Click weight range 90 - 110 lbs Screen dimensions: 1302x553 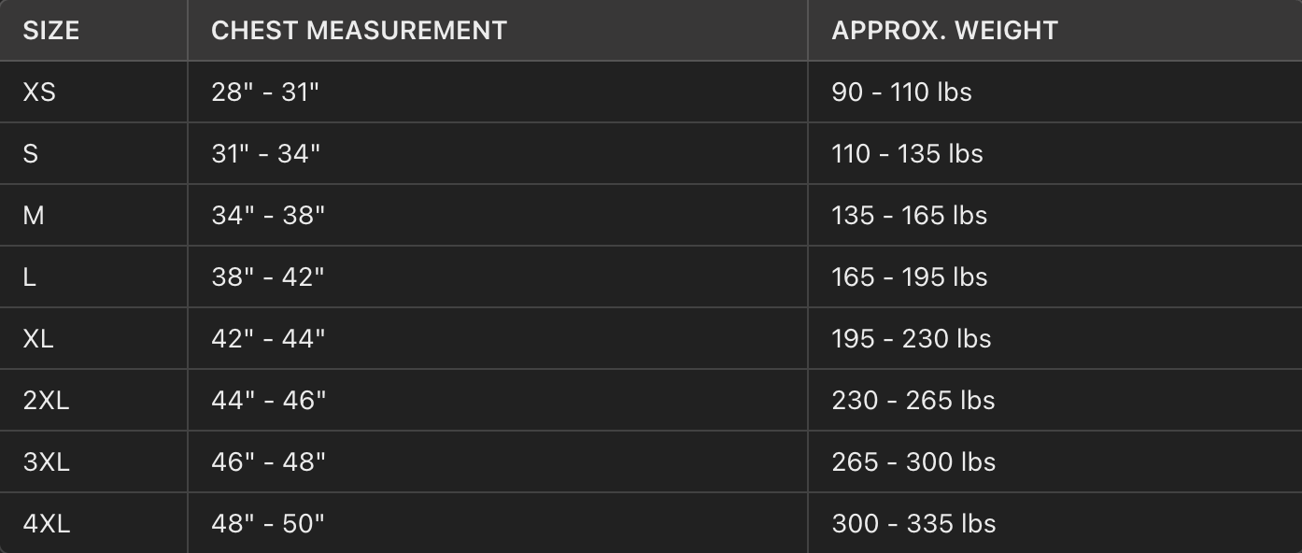coord(901,92)
